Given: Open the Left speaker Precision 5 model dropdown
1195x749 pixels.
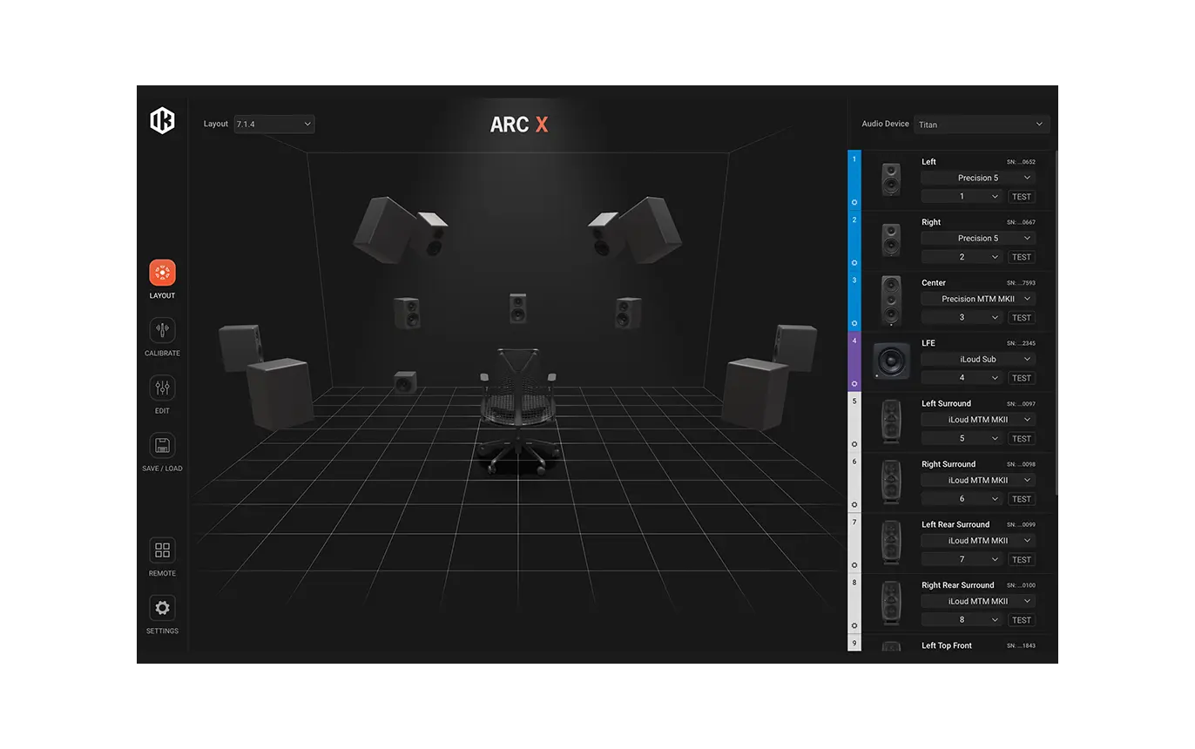Looking at the screenshot, I should (978, 178).
